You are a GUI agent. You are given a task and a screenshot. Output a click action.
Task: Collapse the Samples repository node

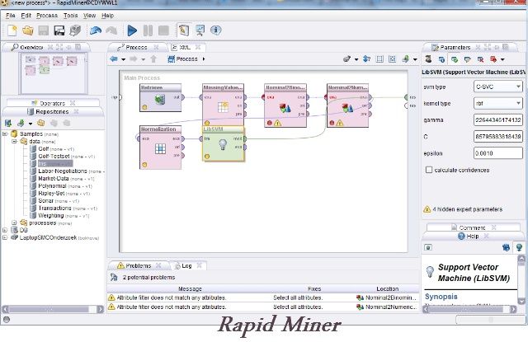6,134
